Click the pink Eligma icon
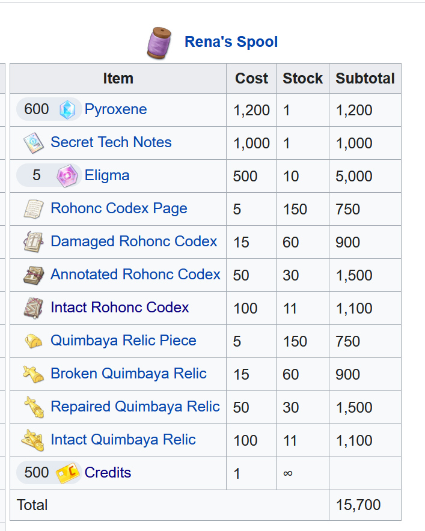 click(x=67, y=176)
